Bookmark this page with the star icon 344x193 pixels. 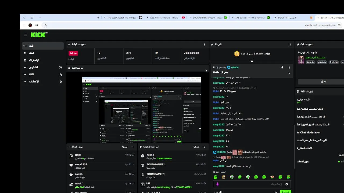[x=46, y=25]
